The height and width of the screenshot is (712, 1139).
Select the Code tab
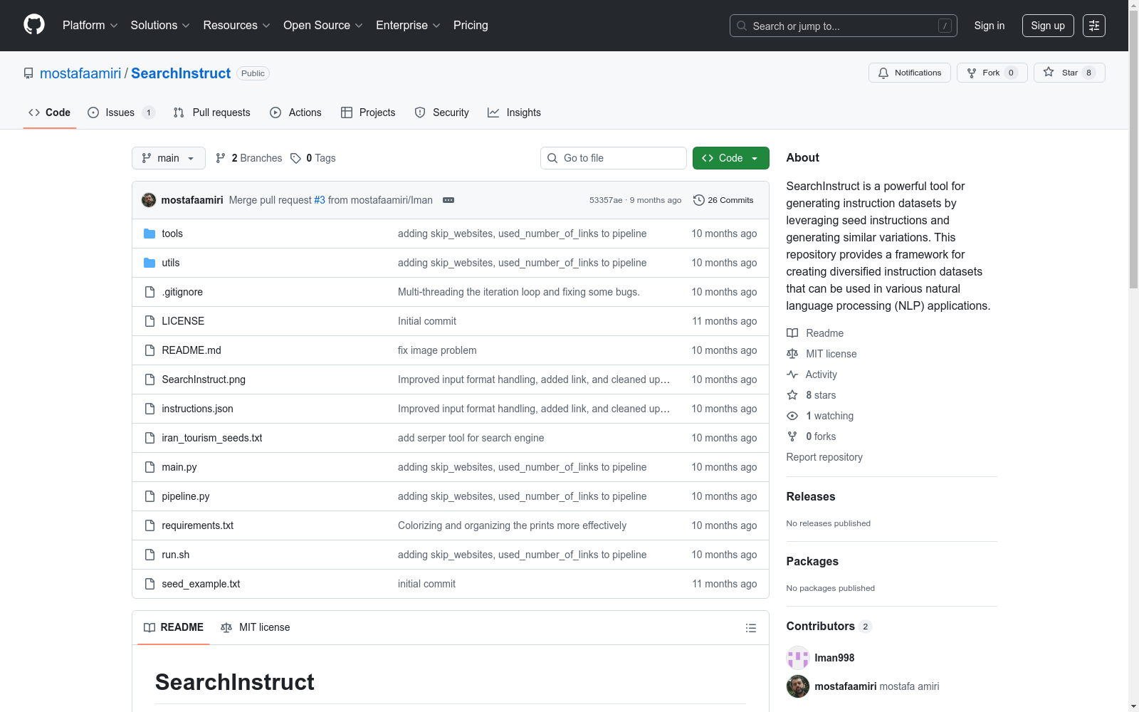point(50,112)
